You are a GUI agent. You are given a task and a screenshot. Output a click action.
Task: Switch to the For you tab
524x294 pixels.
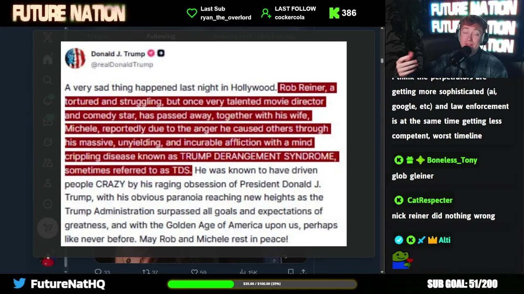pyautogui.click(x=97, y=36)
